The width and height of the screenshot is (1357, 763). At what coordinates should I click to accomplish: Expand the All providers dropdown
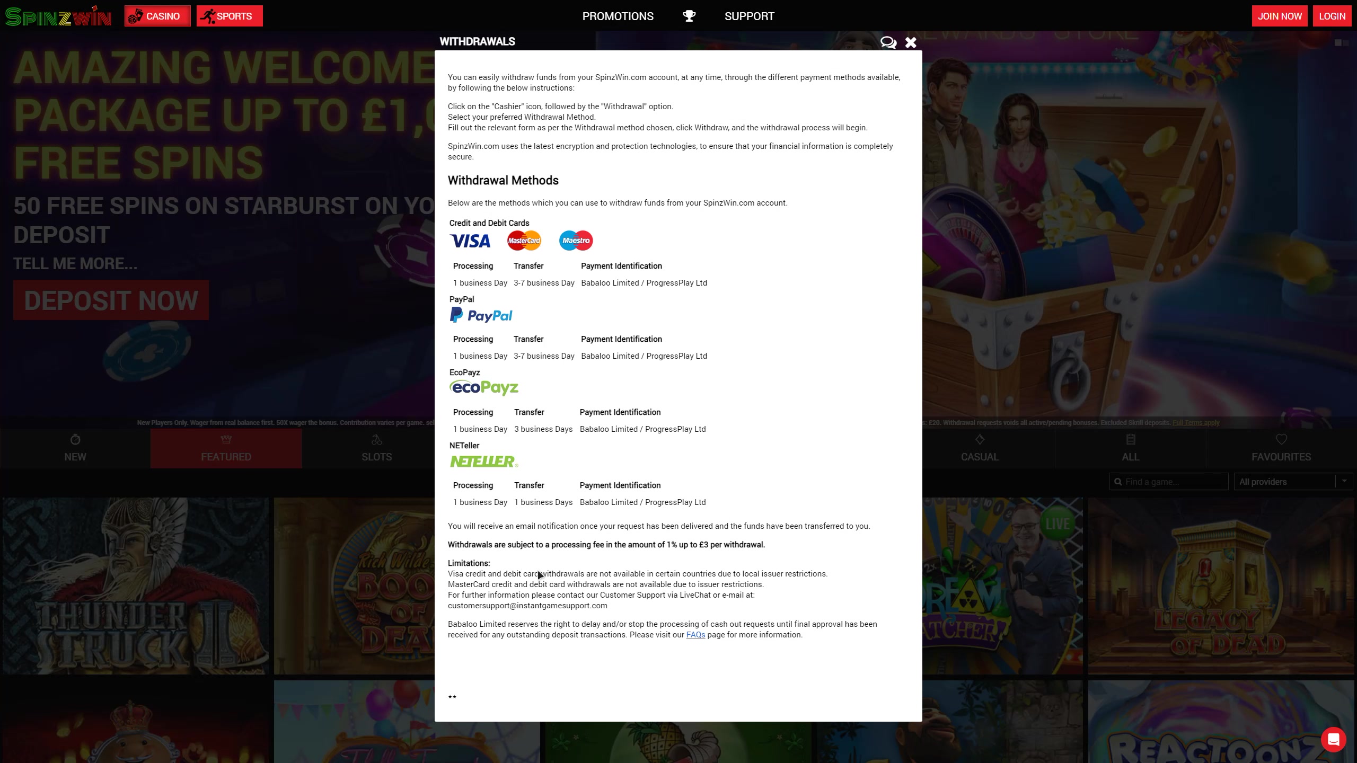pos(1292,482)
